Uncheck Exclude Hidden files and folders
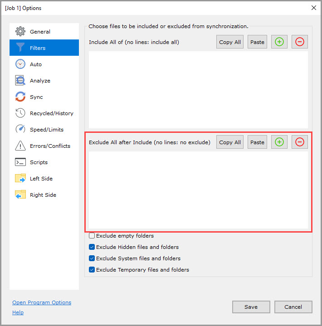Image resolution: width=322 pixels, height=326 pixels. [x=92, y=247]
